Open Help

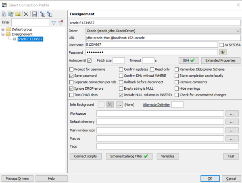click(x=51, y=179)
